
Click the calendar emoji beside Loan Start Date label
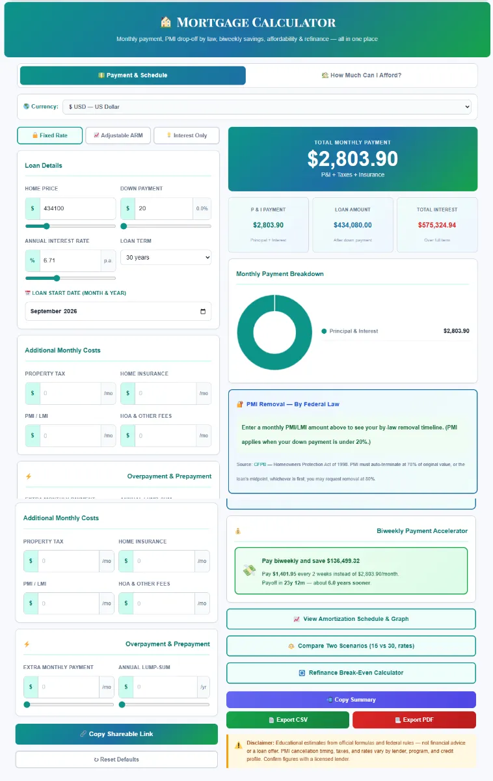click(x=27, y=293)
